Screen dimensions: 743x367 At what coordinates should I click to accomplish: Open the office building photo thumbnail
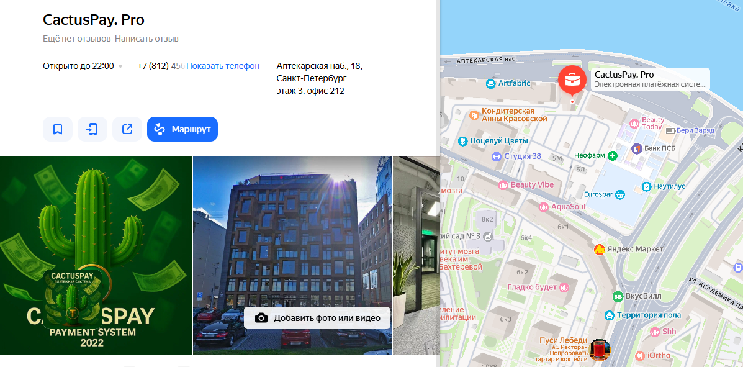(292, 256)
